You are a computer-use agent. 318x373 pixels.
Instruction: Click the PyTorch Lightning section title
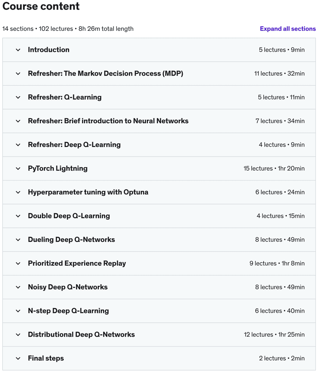[x=58, y=168]
